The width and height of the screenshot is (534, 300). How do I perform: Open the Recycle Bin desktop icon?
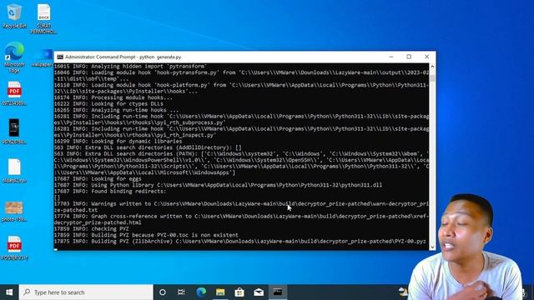pyautogui.click(x=14, y=16)
